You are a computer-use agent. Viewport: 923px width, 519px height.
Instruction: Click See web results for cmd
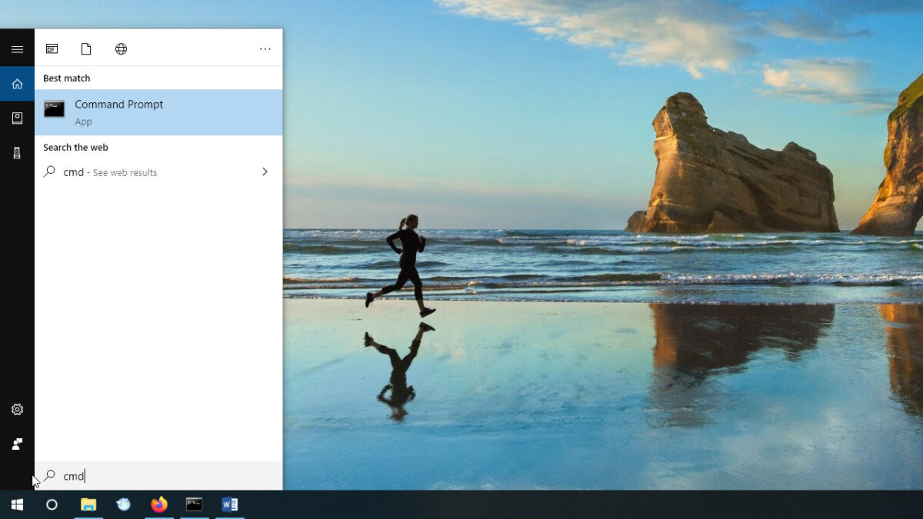point(110,171)
